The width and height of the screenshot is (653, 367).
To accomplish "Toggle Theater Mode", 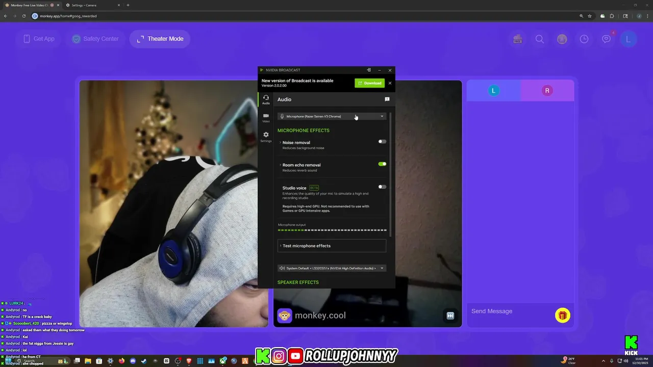I will 160,39.
